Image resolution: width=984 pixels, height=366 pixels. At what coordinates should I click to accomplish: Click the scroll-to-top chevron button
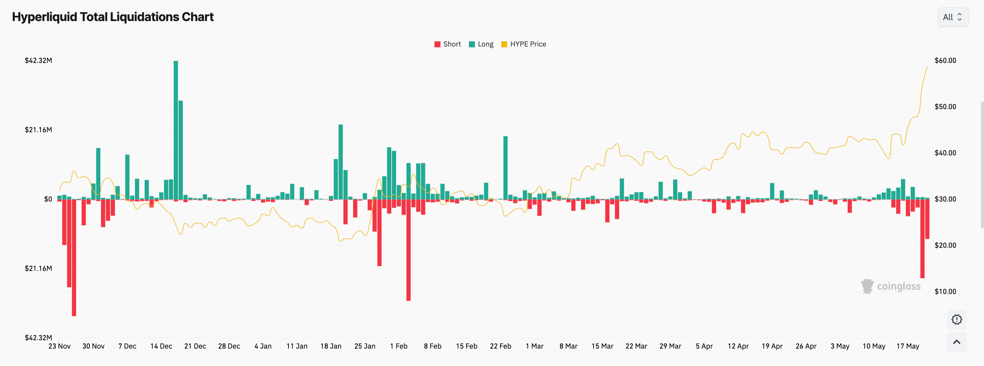(957, 342)
